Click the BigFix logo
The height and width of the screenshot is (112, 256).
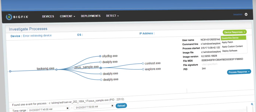(x=17, y=17)
